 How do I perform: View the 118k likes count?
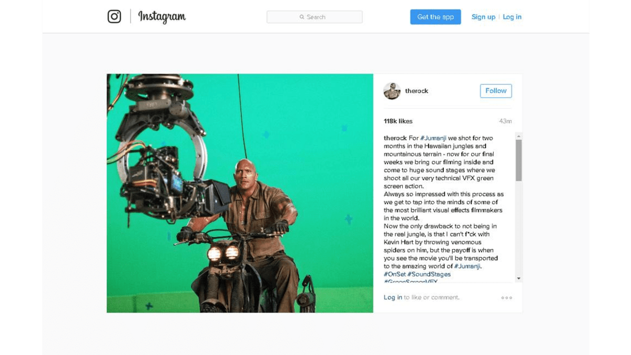398,121
